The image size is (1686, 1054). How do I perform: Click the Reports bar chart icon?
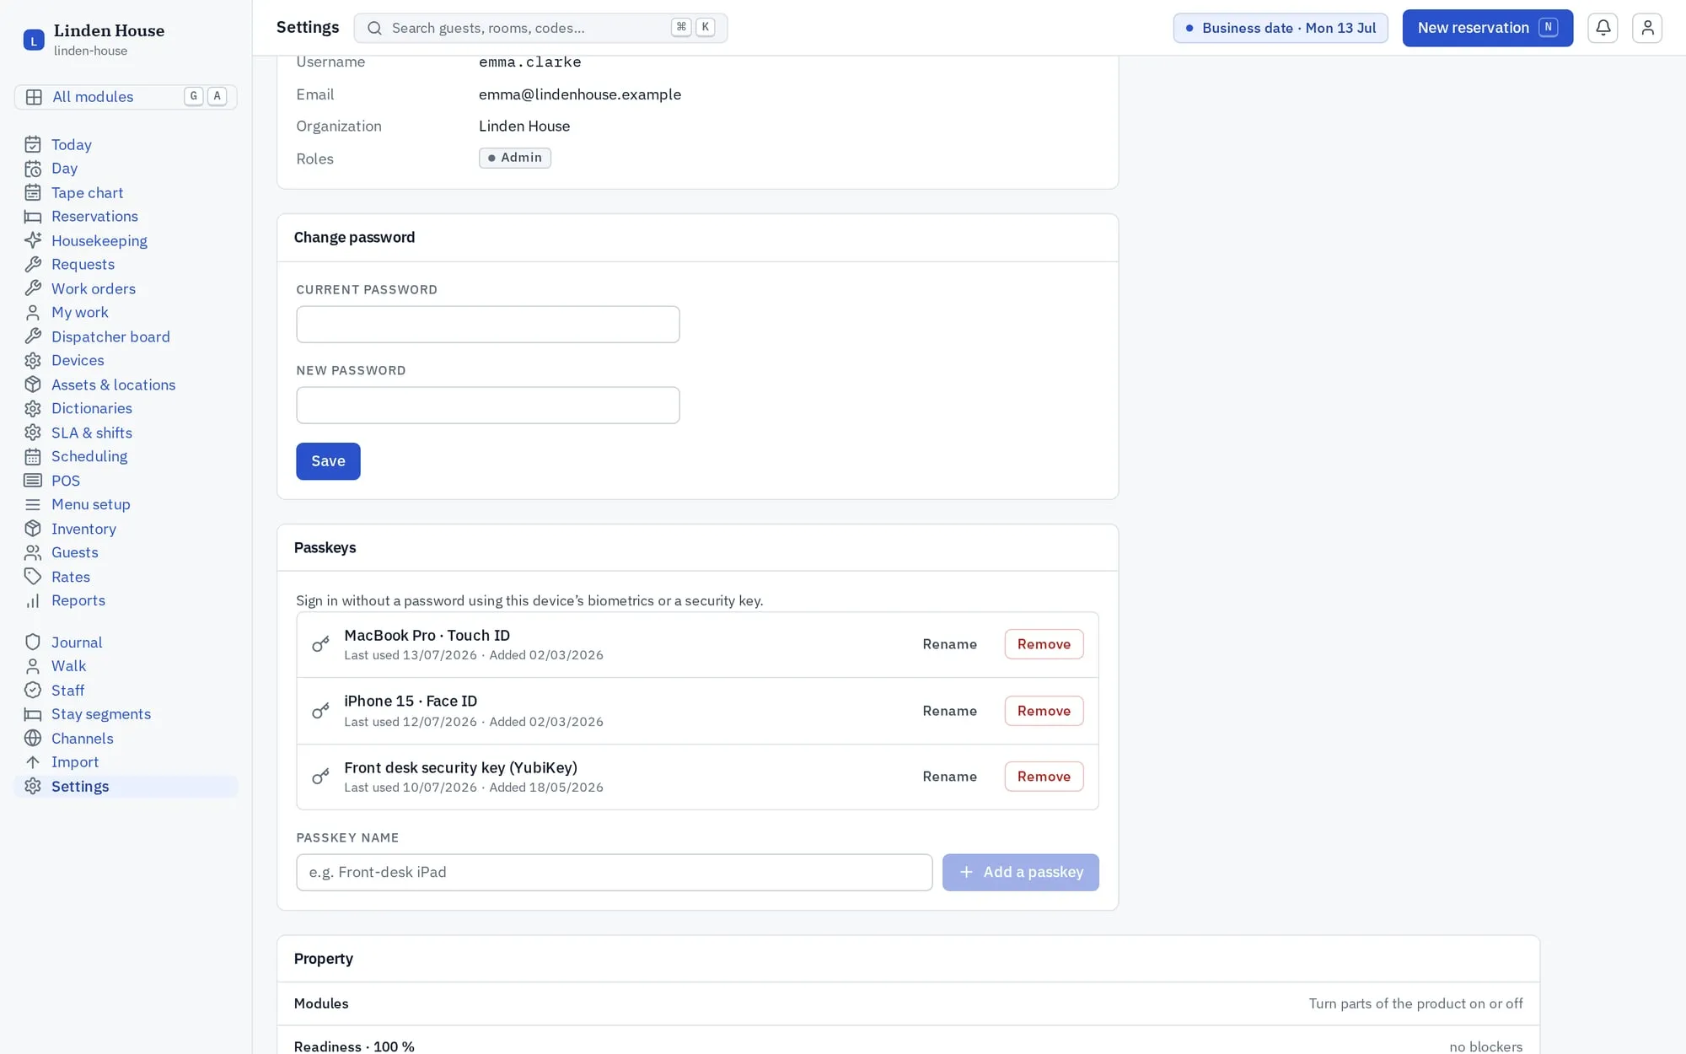(x=33, y=601)
